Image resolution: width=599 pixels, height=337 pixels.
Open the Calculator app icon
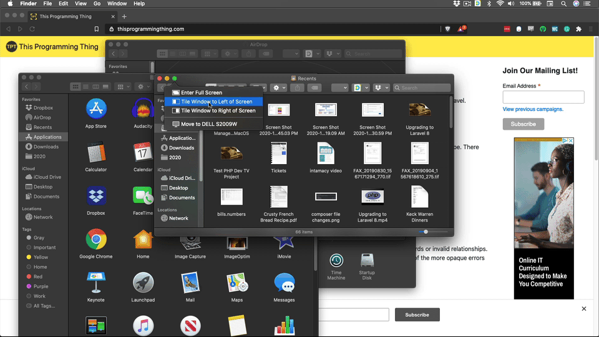(x=96, y=153)
